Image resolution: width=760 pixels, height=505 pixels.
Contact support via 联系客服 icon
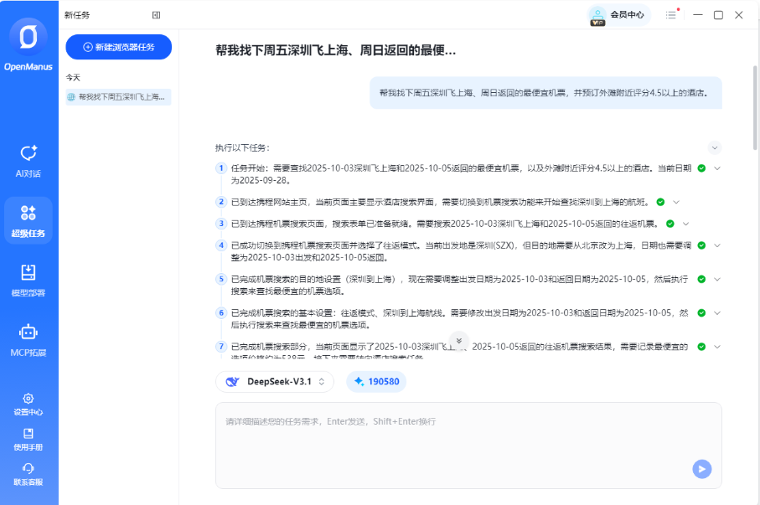28,475
